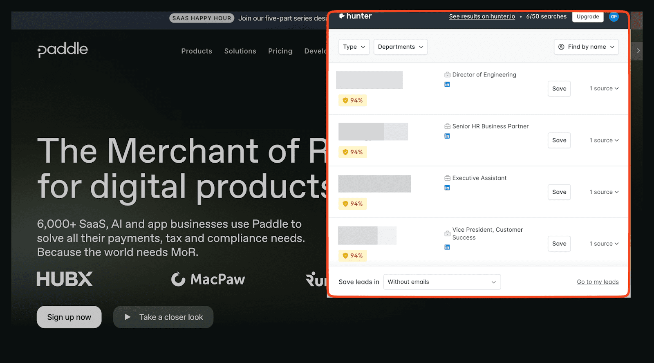654x363 pixels.
Task: Click the OP user avatar icon
Action: 614,17
